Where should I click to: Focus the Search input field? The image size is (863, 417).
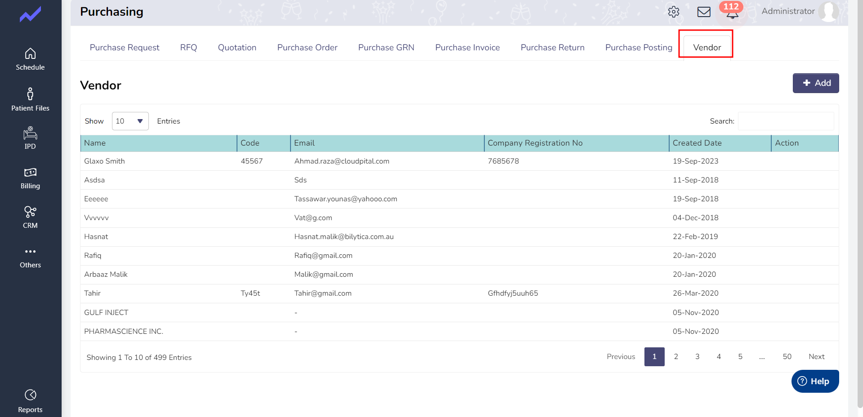tap(786, 121)
